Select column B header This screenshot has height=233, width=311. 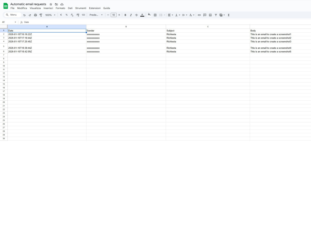click(x=126, y=27)
